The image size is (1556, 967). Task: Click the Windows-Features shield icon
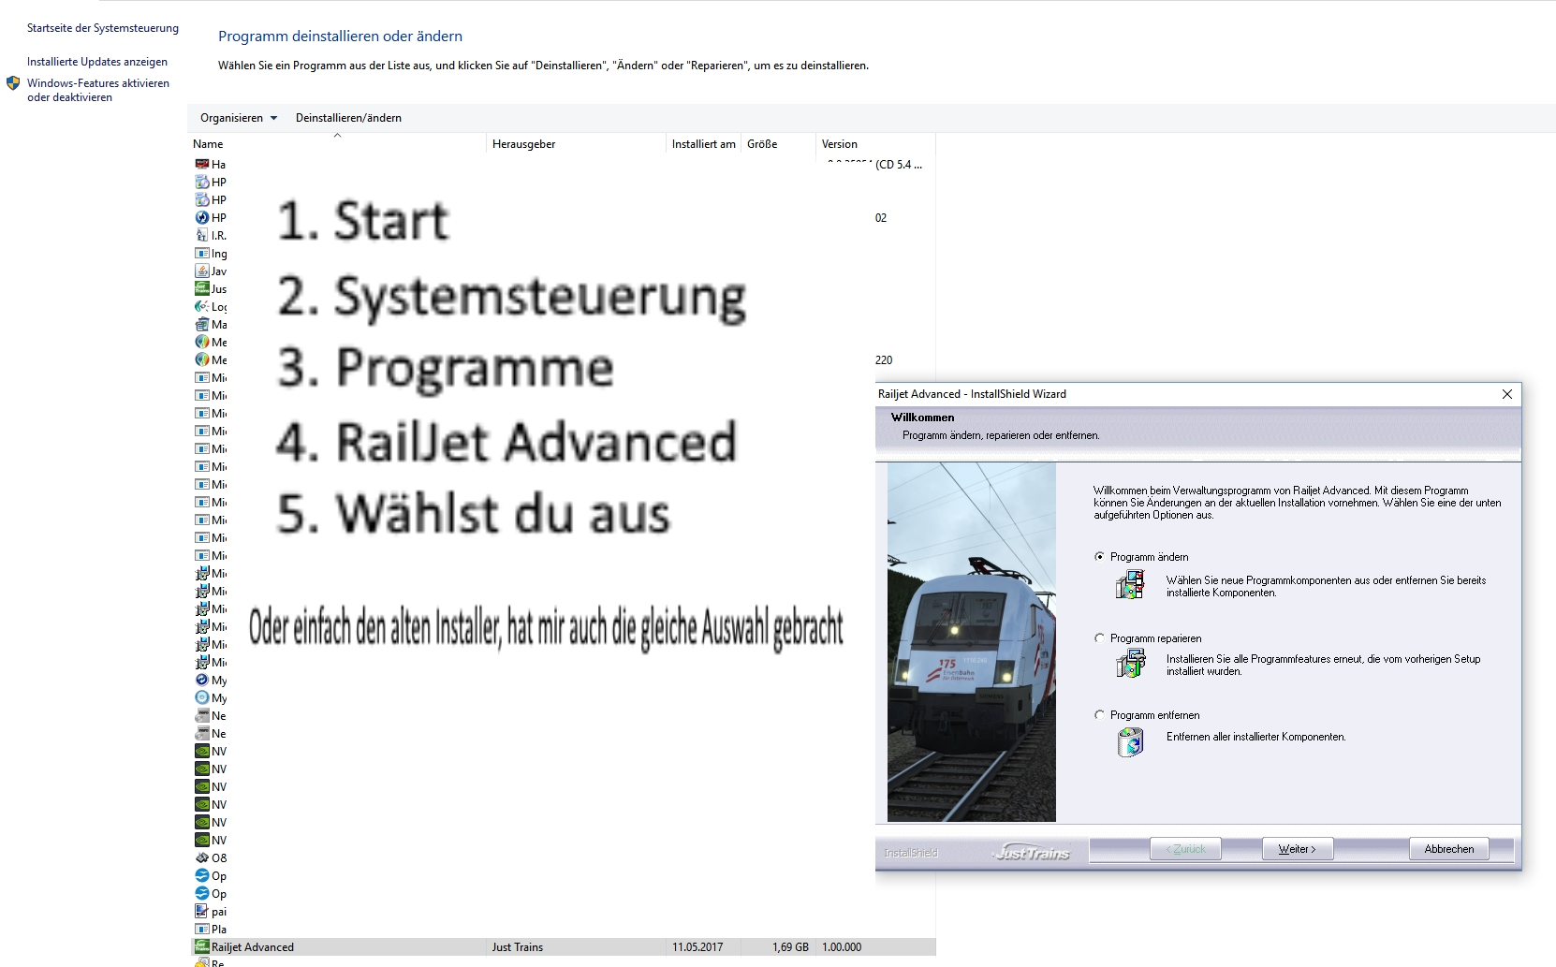click(x=13, y=83)
